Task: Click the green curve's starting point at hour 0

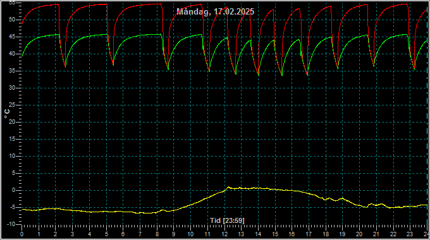Action: point(22,56)
